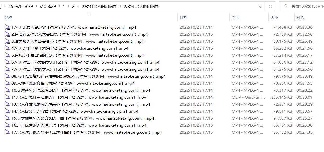Click the video icon of file 08.为什么要增加在感情中的沉默成本

pyautogui.click(x=7, y=76)
